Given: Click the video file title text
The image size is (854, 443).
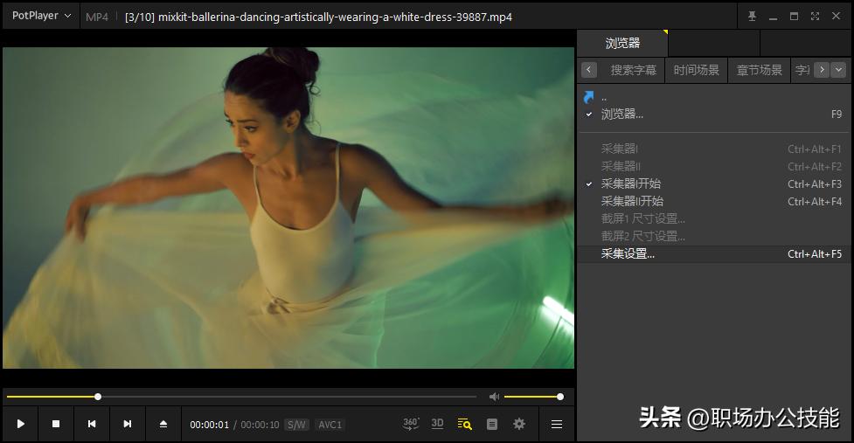Looking at the screenshot, I should tap(319, 17).
